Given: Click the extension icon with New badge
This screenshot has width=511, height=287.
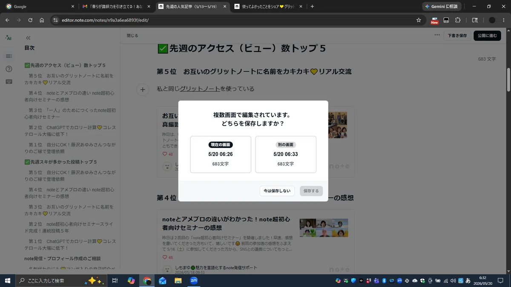Looking at the screenshot, I should tap(434, 20).
